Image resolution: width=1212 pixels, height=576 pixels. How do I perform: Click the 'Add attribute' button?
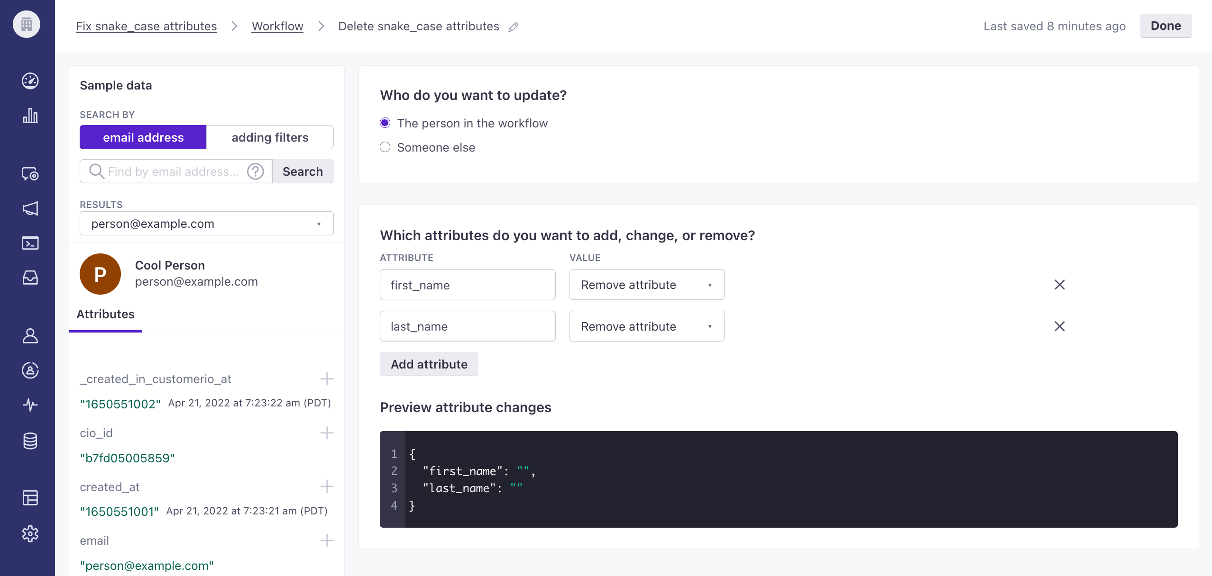(x=429, y=364)
